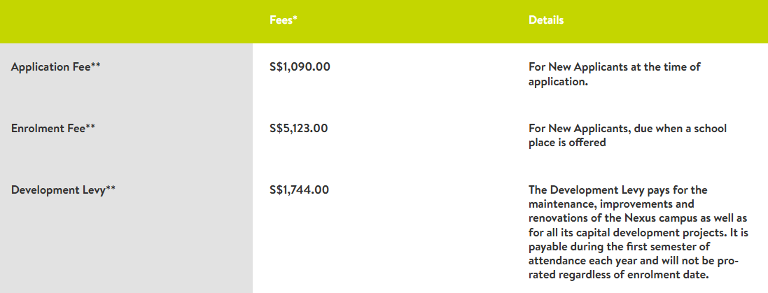Screen dimensions: 768x293
Task: Click the S$1,744.00 development levy amount
Action: [x=299, y=190]
